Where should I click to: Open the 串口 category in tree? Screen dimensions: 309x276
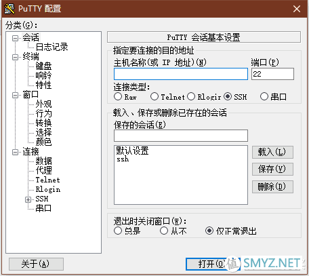coord(43,208)
